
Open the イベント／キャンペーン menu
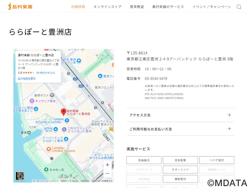[x=211, y=7]
